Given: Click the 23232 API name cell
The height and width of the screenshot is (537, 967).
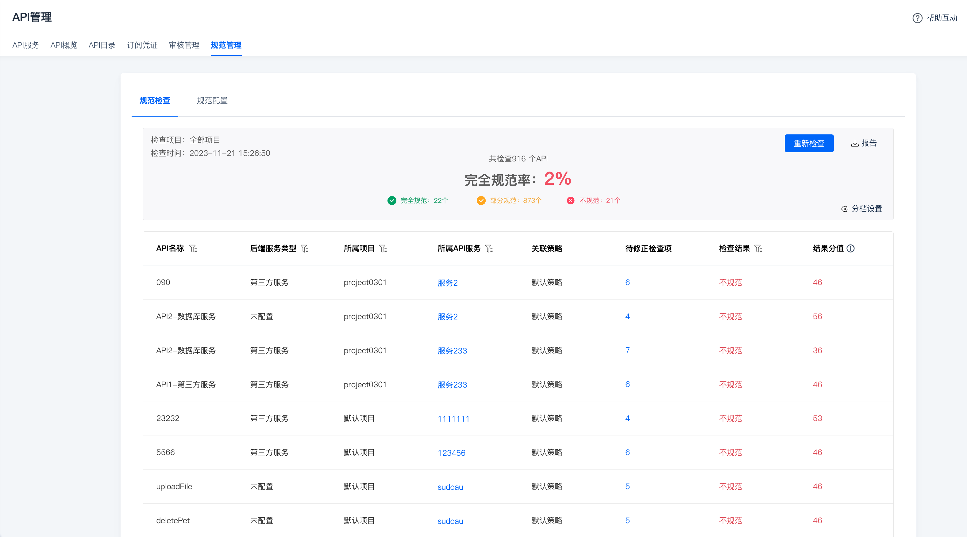Looking at the screenshot, I should click(168, 418).
